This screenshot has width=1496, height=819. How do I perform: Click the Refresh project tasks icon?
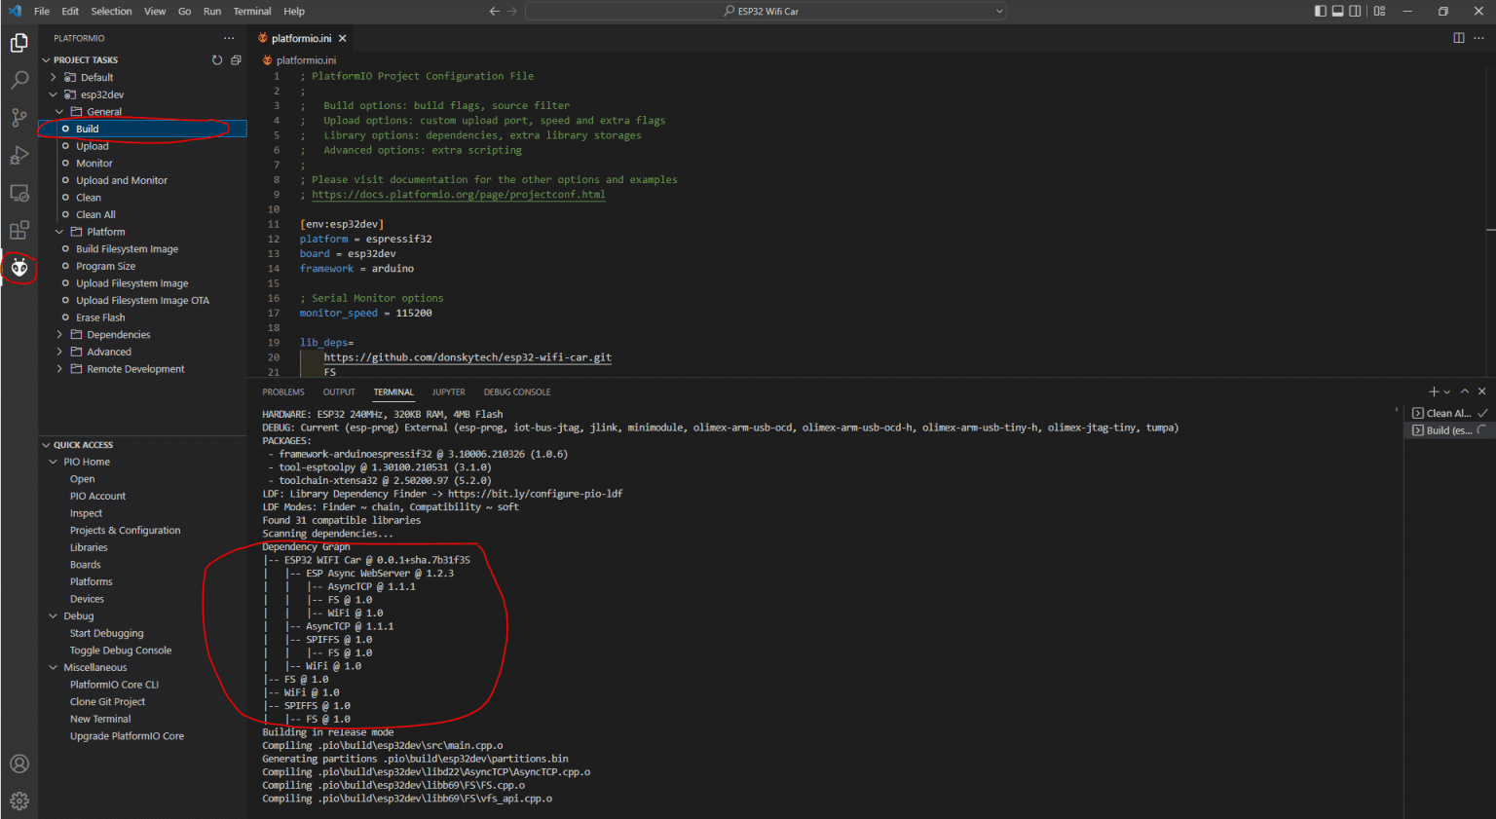tap(217, 60)
